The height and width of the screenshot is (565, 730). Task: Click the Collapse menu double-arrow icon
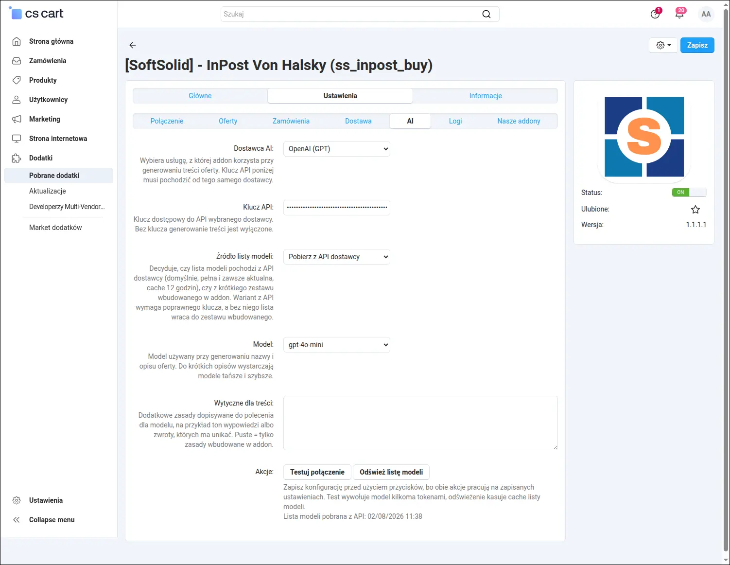17,520
